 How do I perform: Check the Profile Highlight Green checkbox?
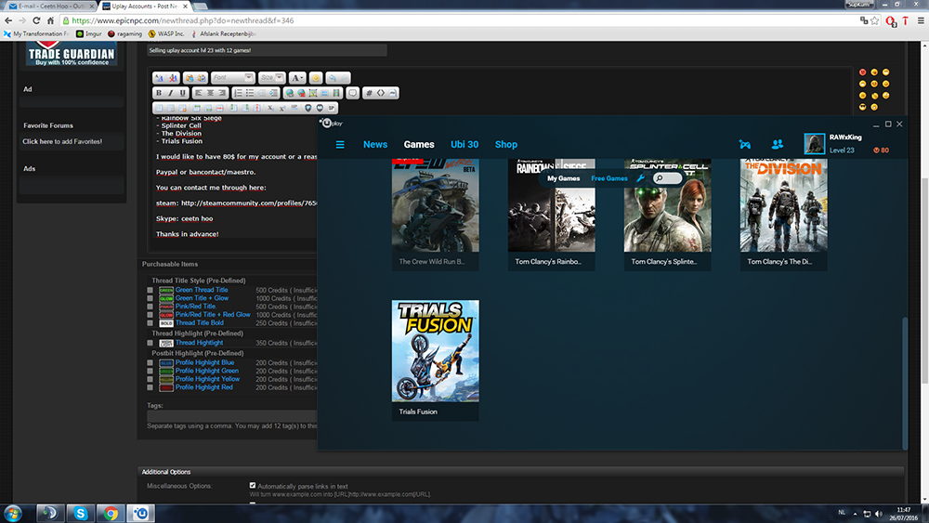click(x=150, y=372)
